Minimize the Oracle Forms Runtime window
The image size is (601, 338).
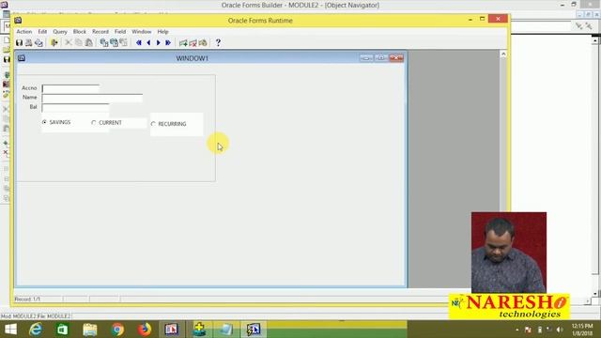tap(470, 19)
